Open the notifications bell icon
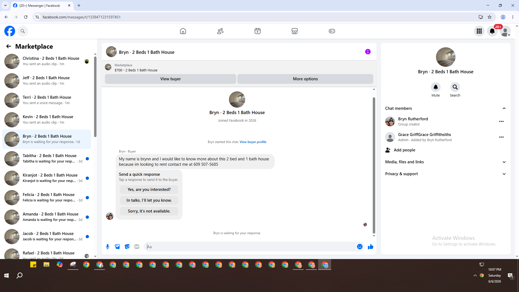The height and width of the screenshot is (292, 519). click(x=492, y=31)
